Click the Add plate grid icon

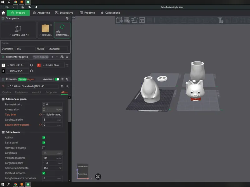(x=127, y=20)
